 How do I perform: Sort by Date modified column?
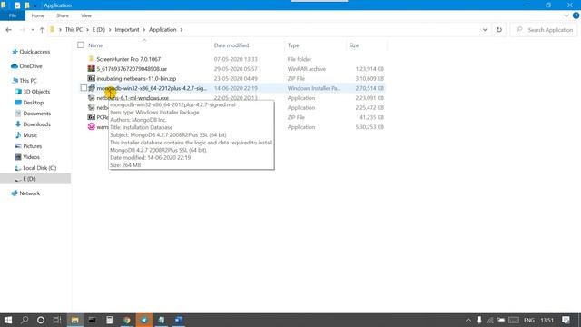coord(231,45)
